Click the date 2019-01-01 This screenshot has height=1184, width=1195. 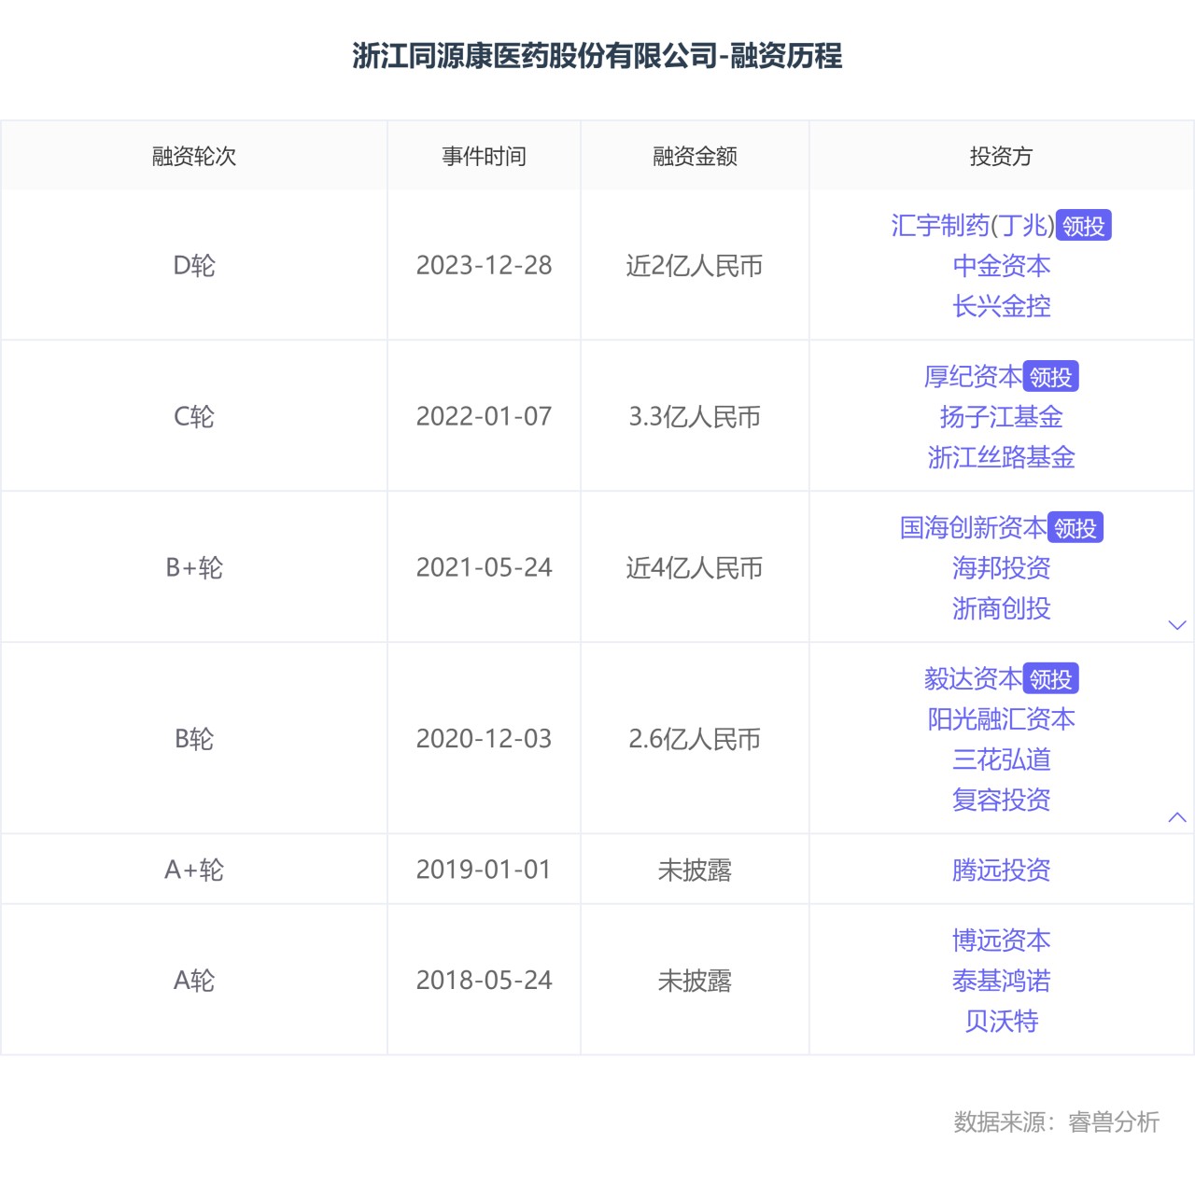coord(484,871)
